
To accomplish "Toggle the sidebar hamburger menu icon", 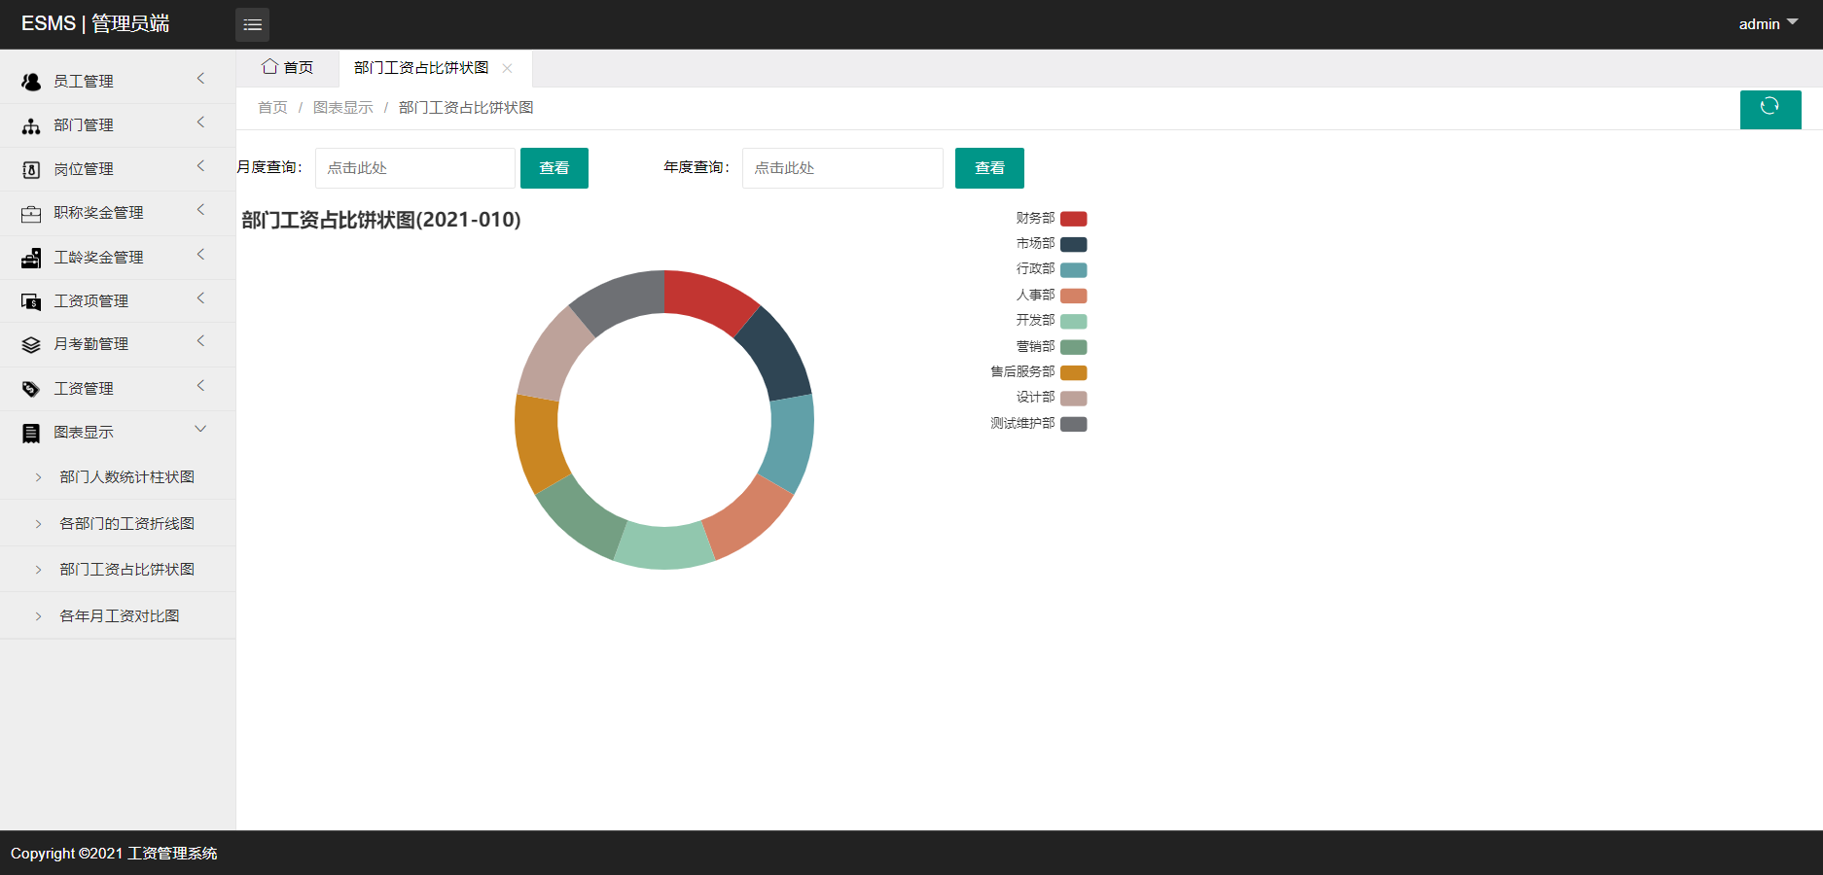I will click(x=252, y=24).
